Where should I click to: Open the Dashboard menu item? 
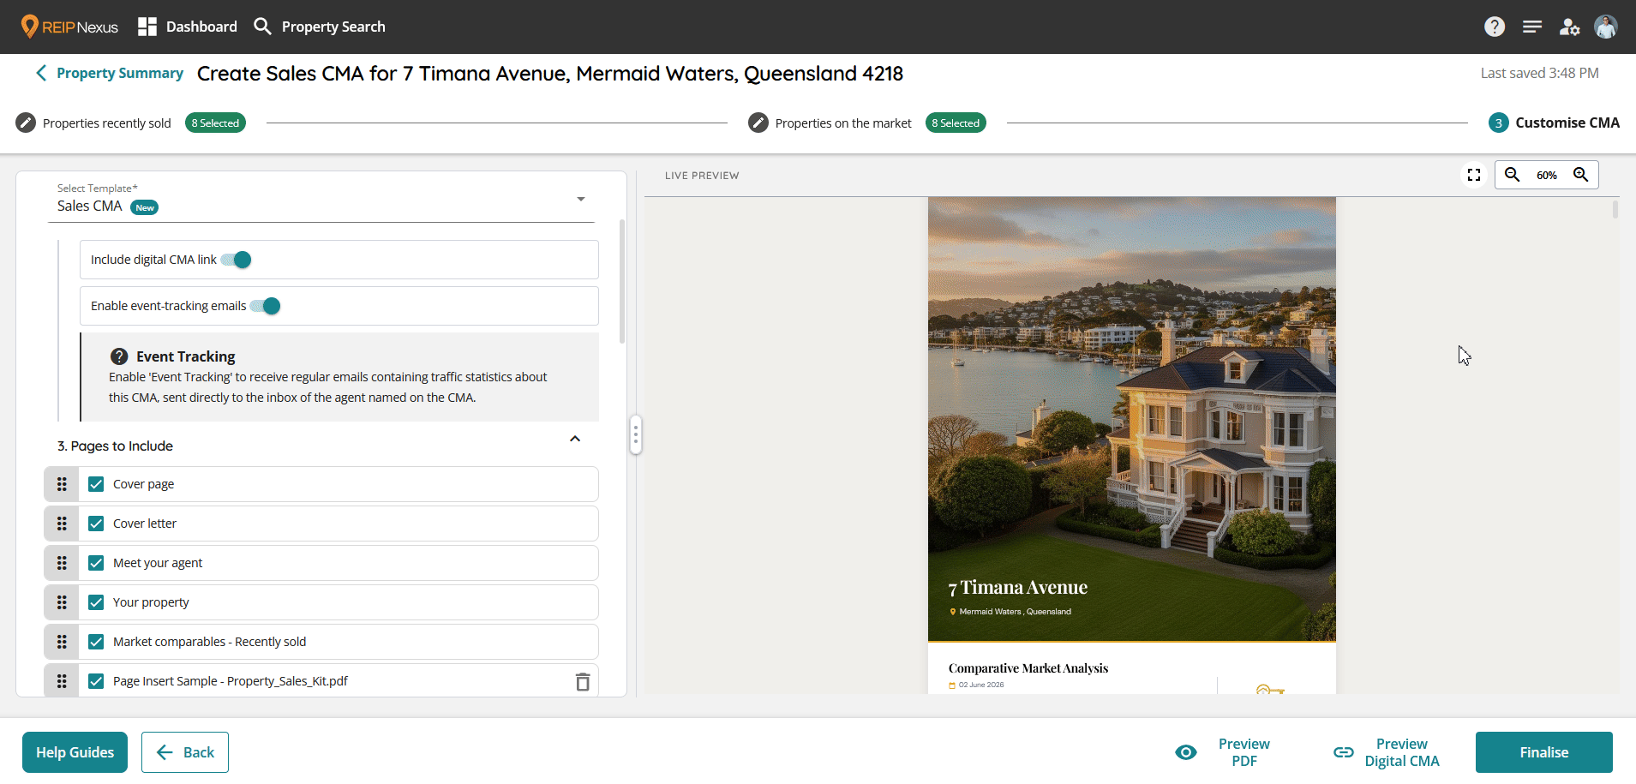pyautogui.click(x=188, y=27)
